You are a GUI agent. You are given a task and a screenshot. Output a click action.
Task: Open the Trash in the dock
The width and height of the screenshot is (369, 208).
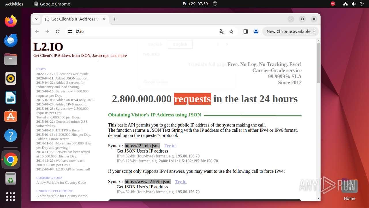click(x=11, y=179)
